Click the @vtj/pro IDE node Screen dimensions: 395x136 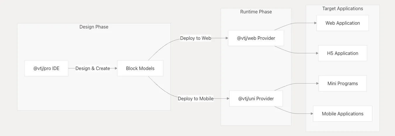click(x=46, y=68)
